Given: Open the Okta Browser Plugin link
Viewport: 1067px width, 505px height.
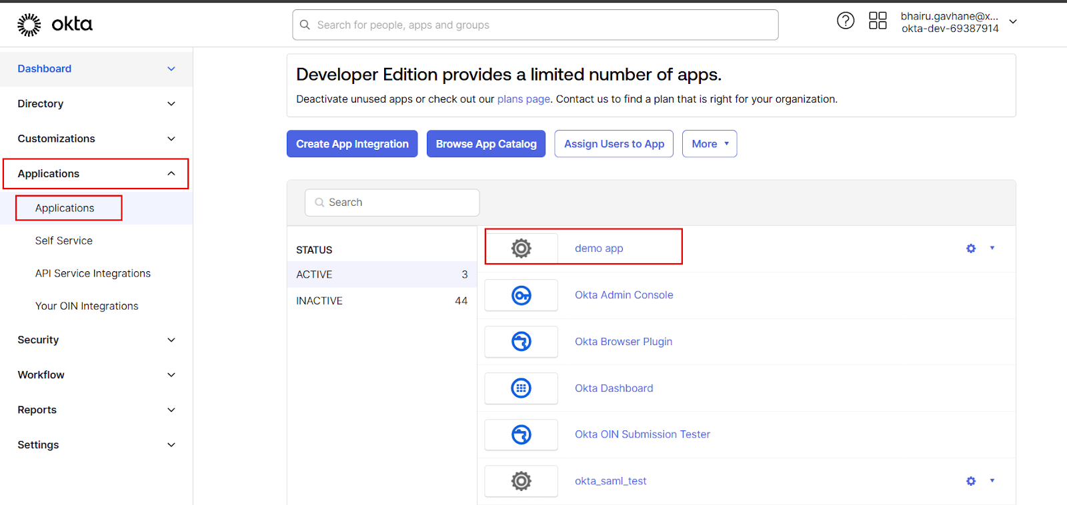Looking at the screenshot, I should coord(624,342).
